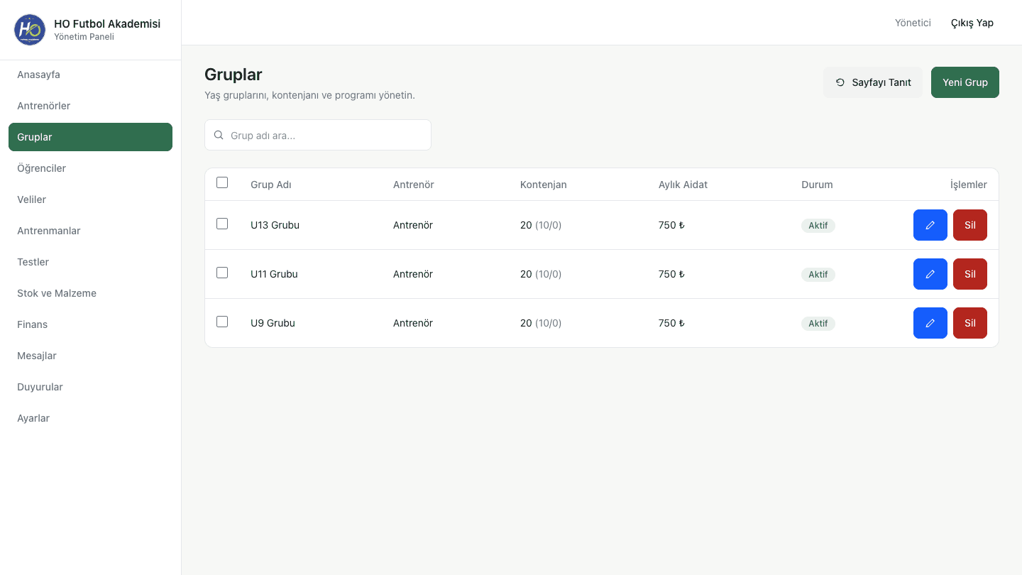Screen dimensions: 1022x575
Task: Click Sayfayı Tanıt button
Action: tap(873, 82)
